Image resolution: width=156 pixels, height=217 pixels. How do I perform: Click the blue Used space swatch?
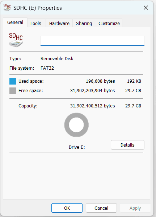(13, 81)
